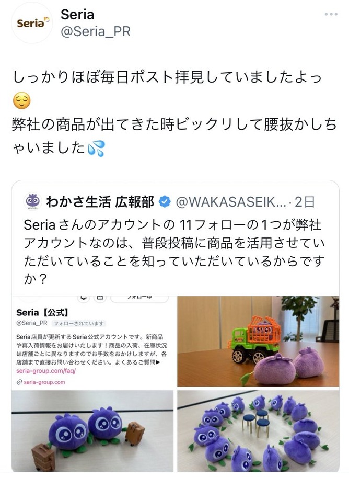This screenshot has height=477, width=349.
Task: Open the @Seria_PR handle
Action: 96,31
